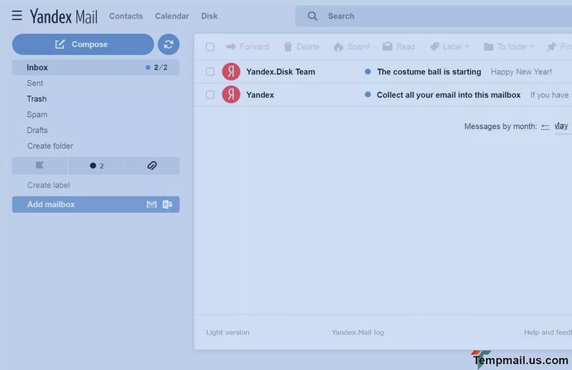Check the Yandex.Disk Team message checkbox
The width and height of the screenshot is (572, 370).
pos(210,72)
